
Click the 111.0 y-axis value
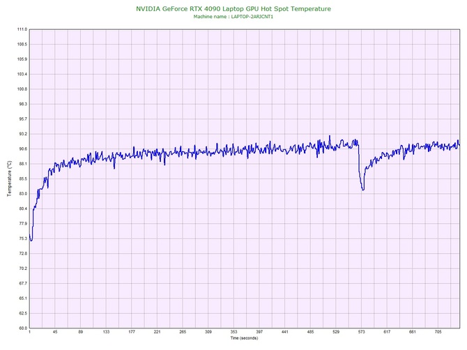22,29
